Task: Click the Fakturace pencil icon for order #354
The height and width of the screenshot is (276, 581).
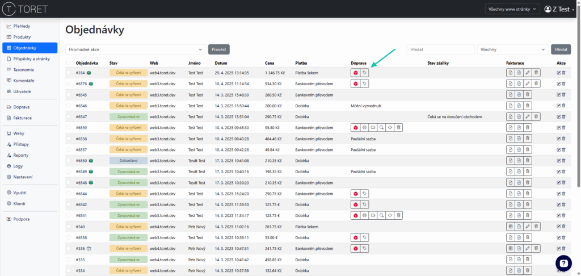Action: pyautogui.click(x=528, y=73)
